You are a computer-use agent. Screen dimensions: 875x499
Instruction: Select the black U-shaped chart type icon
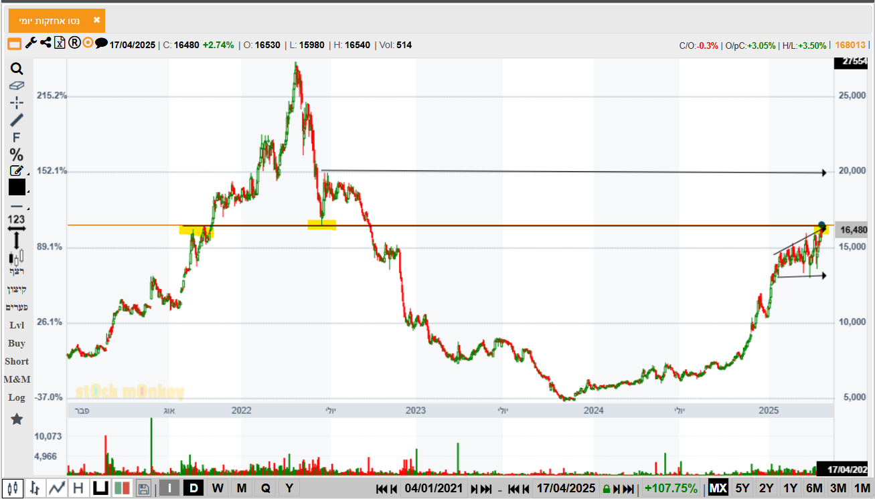(100, 488)
